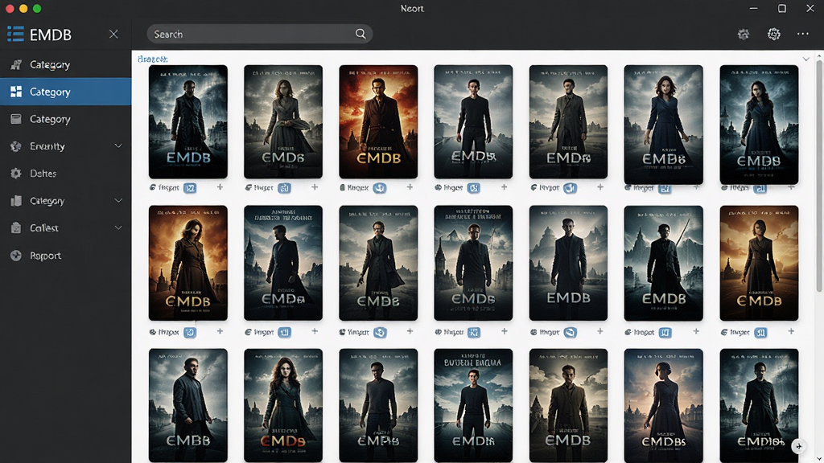Expand the Envantty chevron
The height and width of the screenshot is (463, 824).
tap(118, 146)
